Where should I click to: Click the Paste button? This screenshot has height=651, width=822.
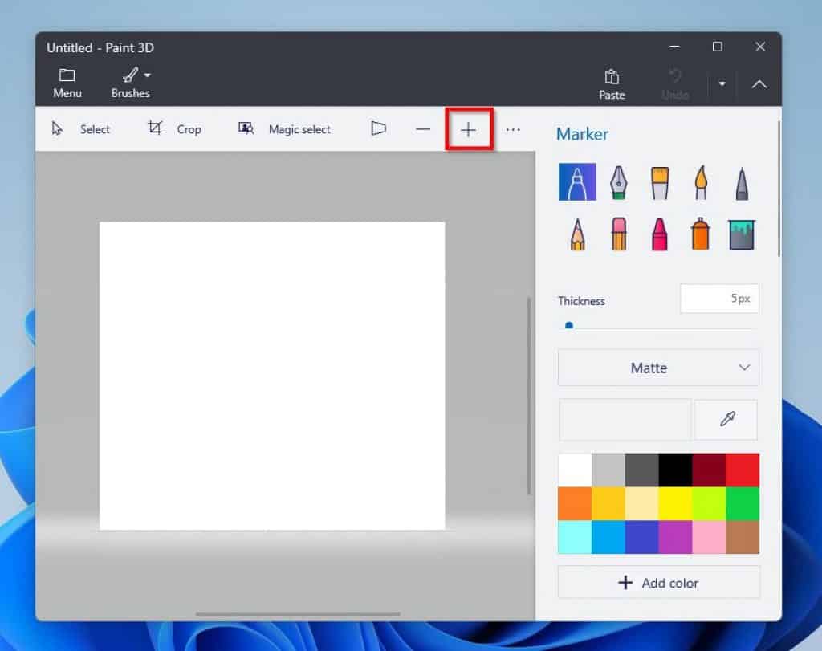pyautogui.click(x=612, y=84)
